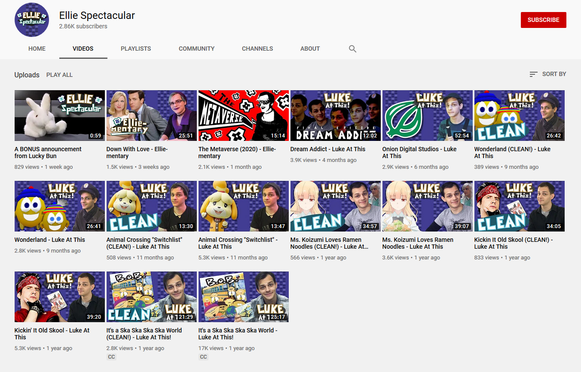Open 'Wonderland (CLEAN!) - Luke At This' title

[x=512, y=152]
